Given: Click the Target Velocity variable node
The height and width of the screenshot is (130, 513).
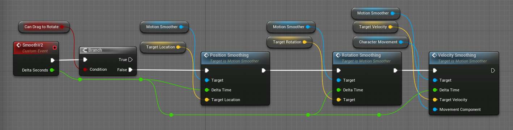Looking at the screenshot, I should pyautogui.click(x=375, y=27).
